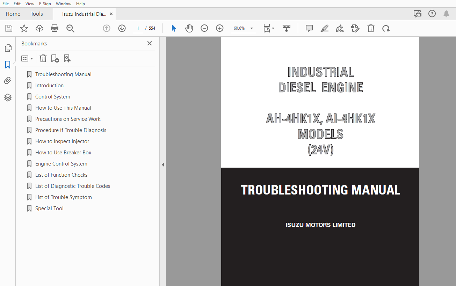Delete with toolbar trash icon

click(371, 28)
